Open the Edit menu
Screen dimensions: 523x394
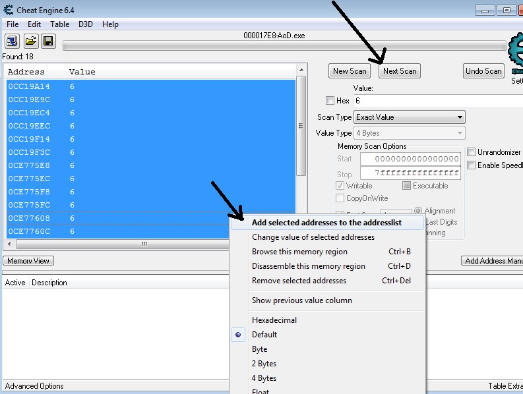(x=34, y=24)
